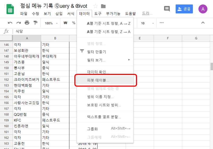
Task: Open the move-to-folder icon
Action: [x=103, y=6]
